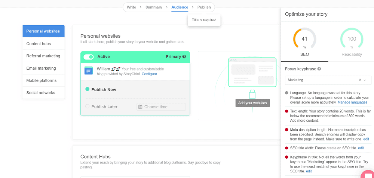Click the gray Language status dot
This screenshot has height=178, width=374.
287,93
